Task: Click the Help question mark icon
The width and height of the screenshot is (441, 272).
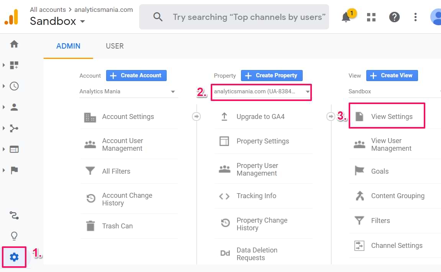Action: coord(394,17)
